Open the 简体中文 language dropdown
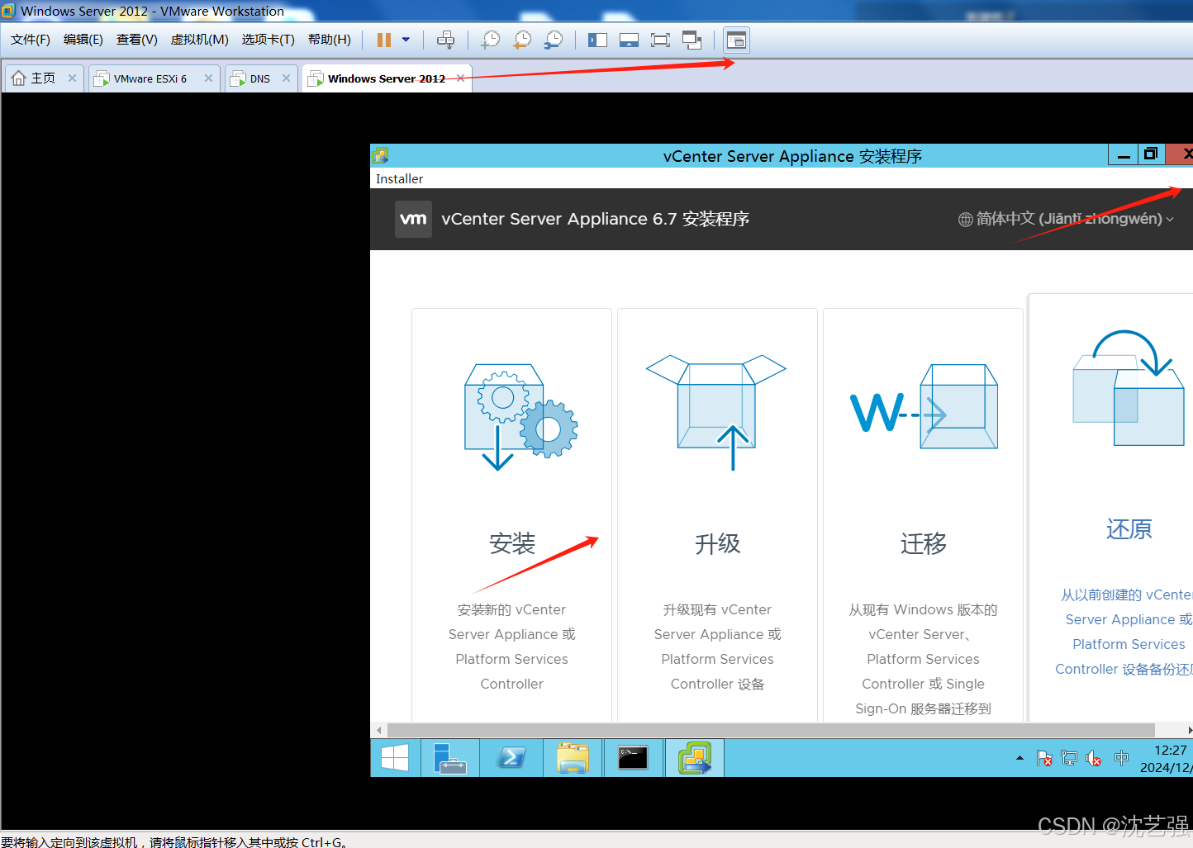 tap(1066, 219)
